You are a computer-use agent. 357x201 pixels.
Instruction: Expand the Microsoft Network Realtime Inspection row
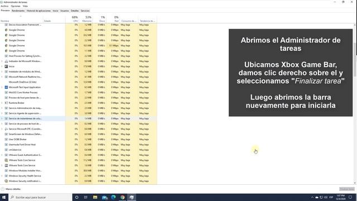(2, 77)
